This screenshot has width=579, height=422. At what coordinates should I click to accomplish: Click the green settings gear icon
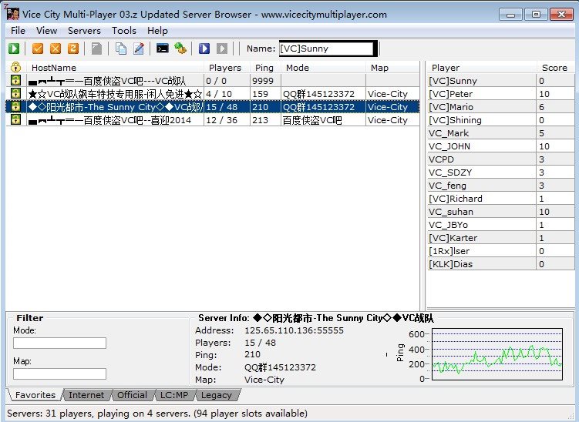[180, 49]
